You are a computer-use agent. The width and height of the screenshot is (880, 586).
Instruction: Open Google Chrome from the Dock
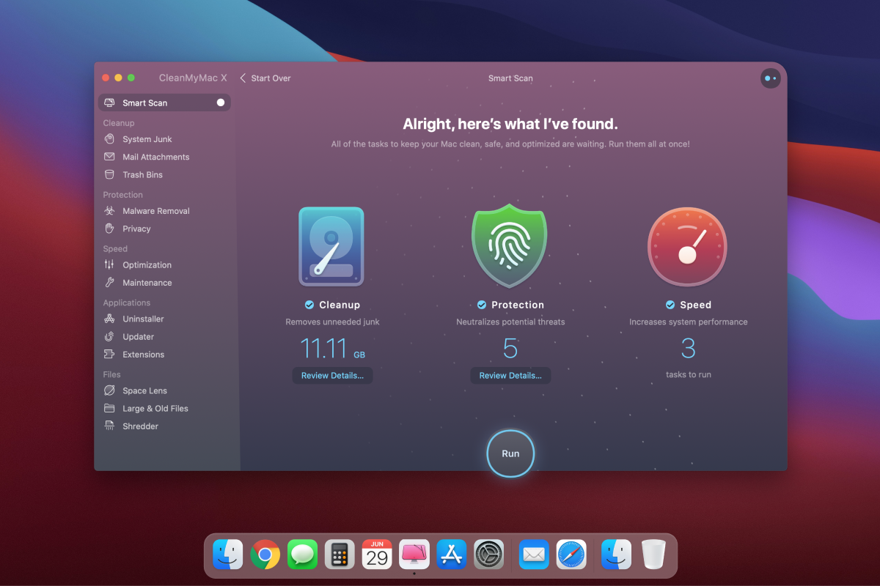pos(265,555)
